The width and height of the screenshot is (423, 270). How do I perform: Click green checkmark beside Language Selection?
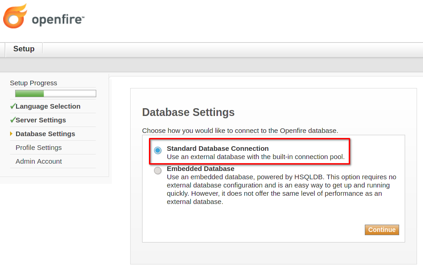pos(13,106)
